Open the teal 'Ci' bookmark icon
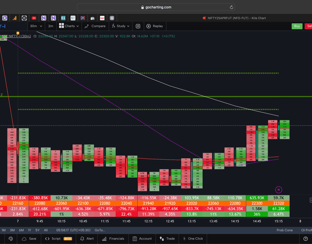This screenshot has height=244, width=312. [x=63, y=18]
